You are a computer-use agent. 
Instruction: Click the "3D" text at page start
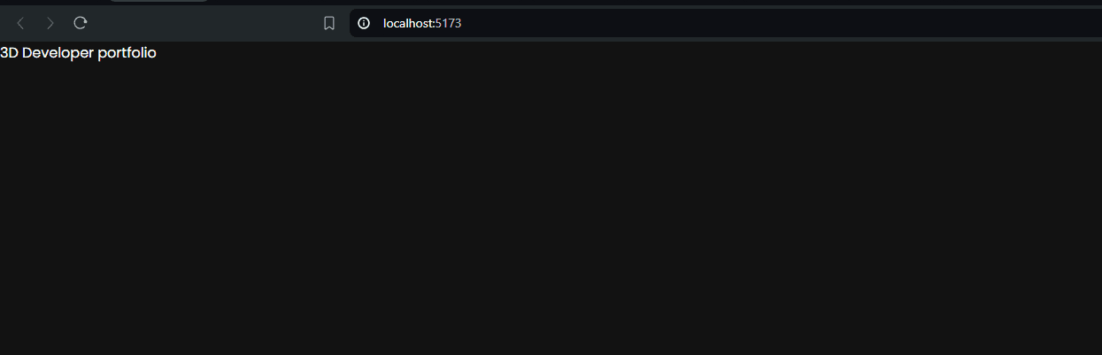(9, 53)
